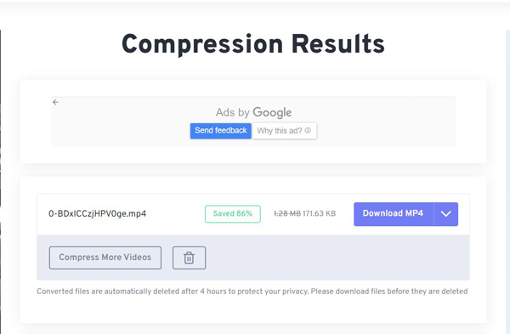This screenshot has height=334, width=510.
Task: Click the Ads by Google label
Action: 253,112
